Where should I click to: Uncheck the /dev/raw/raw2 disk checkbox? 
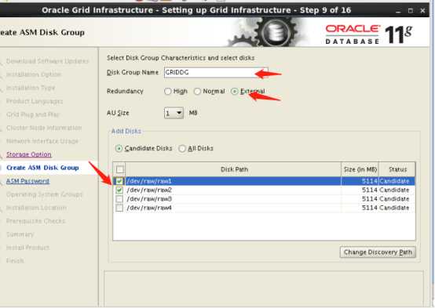(119, 190)
